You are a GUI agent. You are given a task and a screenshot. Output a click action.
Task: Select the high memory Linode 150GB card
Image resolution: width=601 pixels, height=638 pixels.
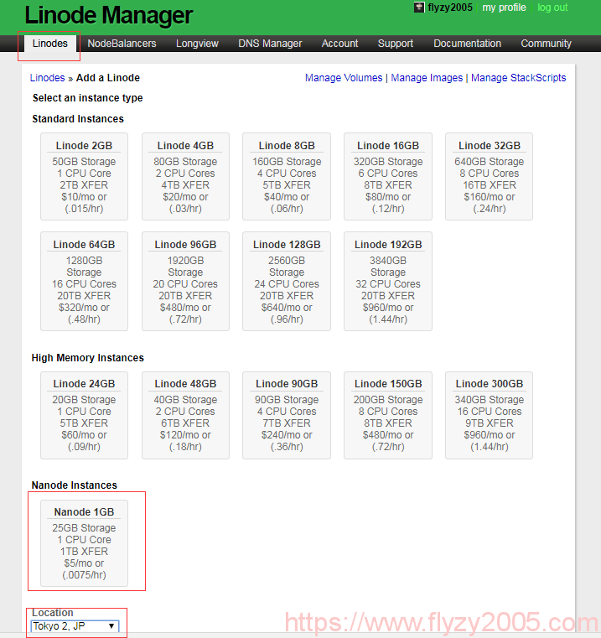[x=388, y=416]
